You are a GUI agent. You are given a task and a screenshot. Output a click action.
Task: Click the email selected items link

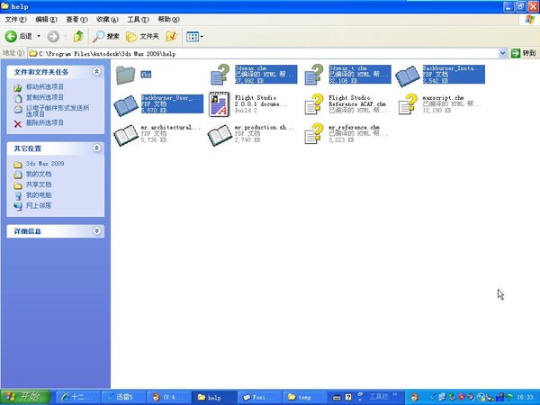[x=58, y=111]
